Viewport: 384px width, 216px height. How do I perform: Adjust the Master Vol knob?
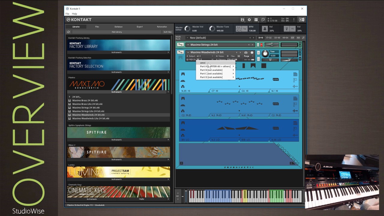tap(187, 29)
